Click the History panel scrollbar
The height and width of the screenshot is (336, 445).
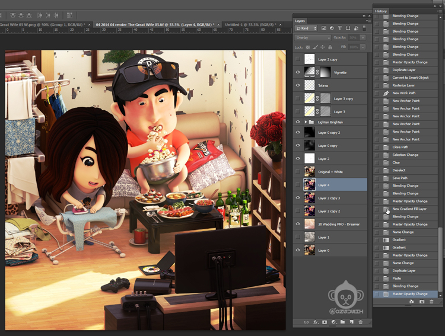click(440, 260)
